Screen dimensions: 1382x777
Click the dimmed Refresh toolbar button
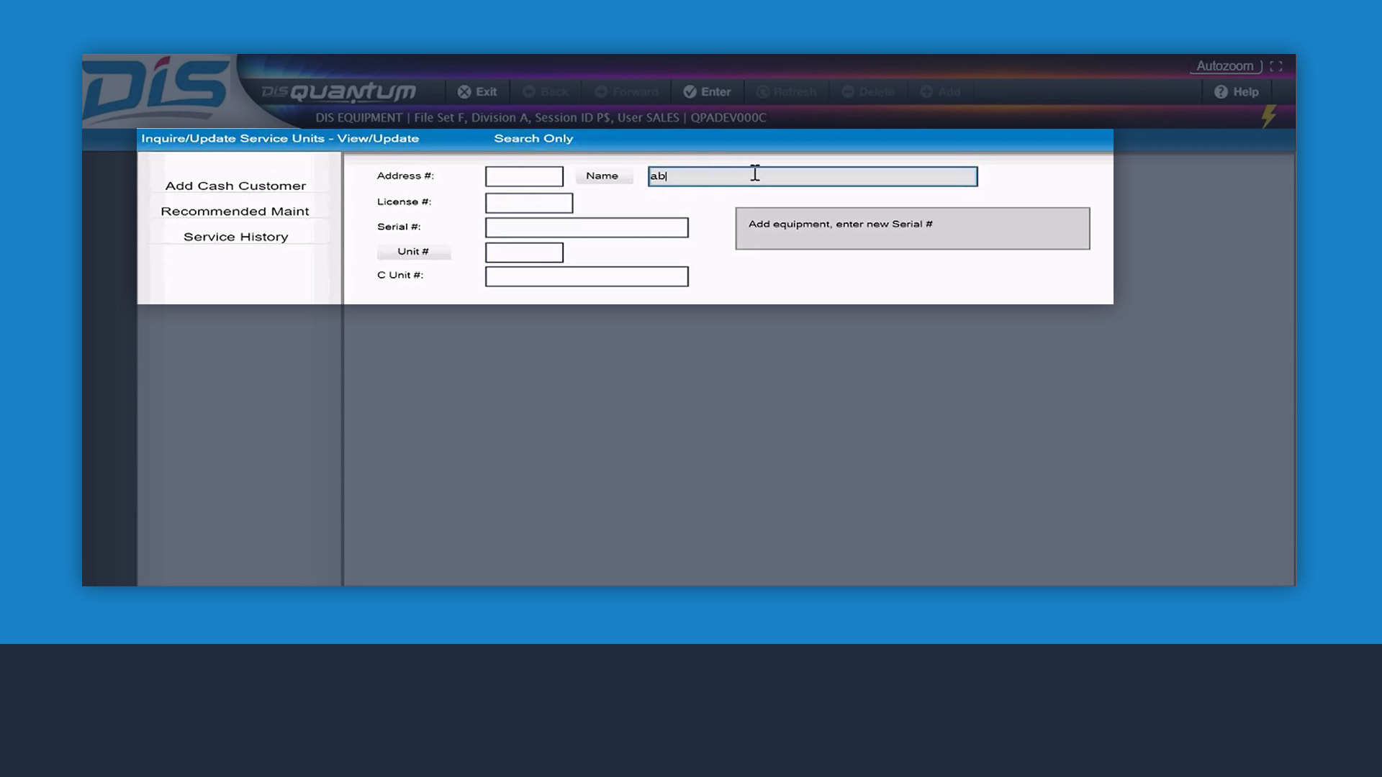click(x=786, y=91)
